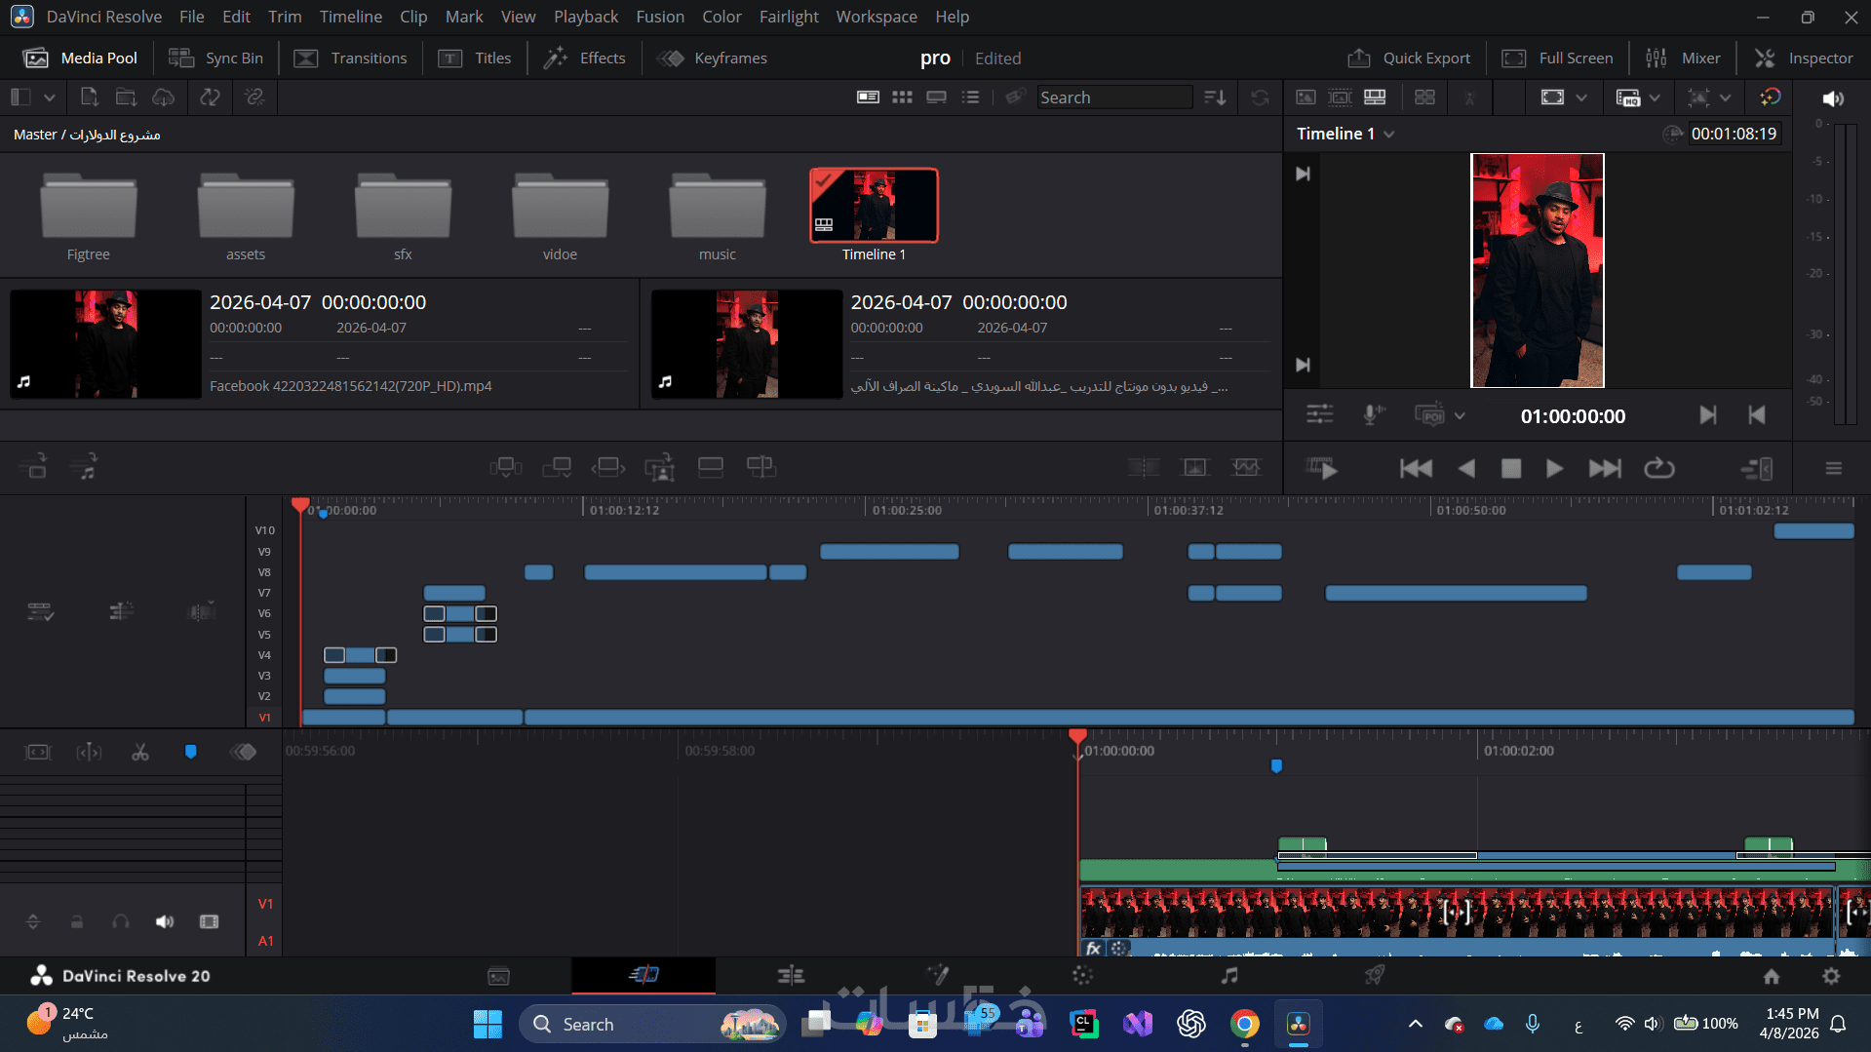Open the safe area overlay dropdown arrow
Viewport: 1871px width, 1052px height.
tap(1726, 97)
